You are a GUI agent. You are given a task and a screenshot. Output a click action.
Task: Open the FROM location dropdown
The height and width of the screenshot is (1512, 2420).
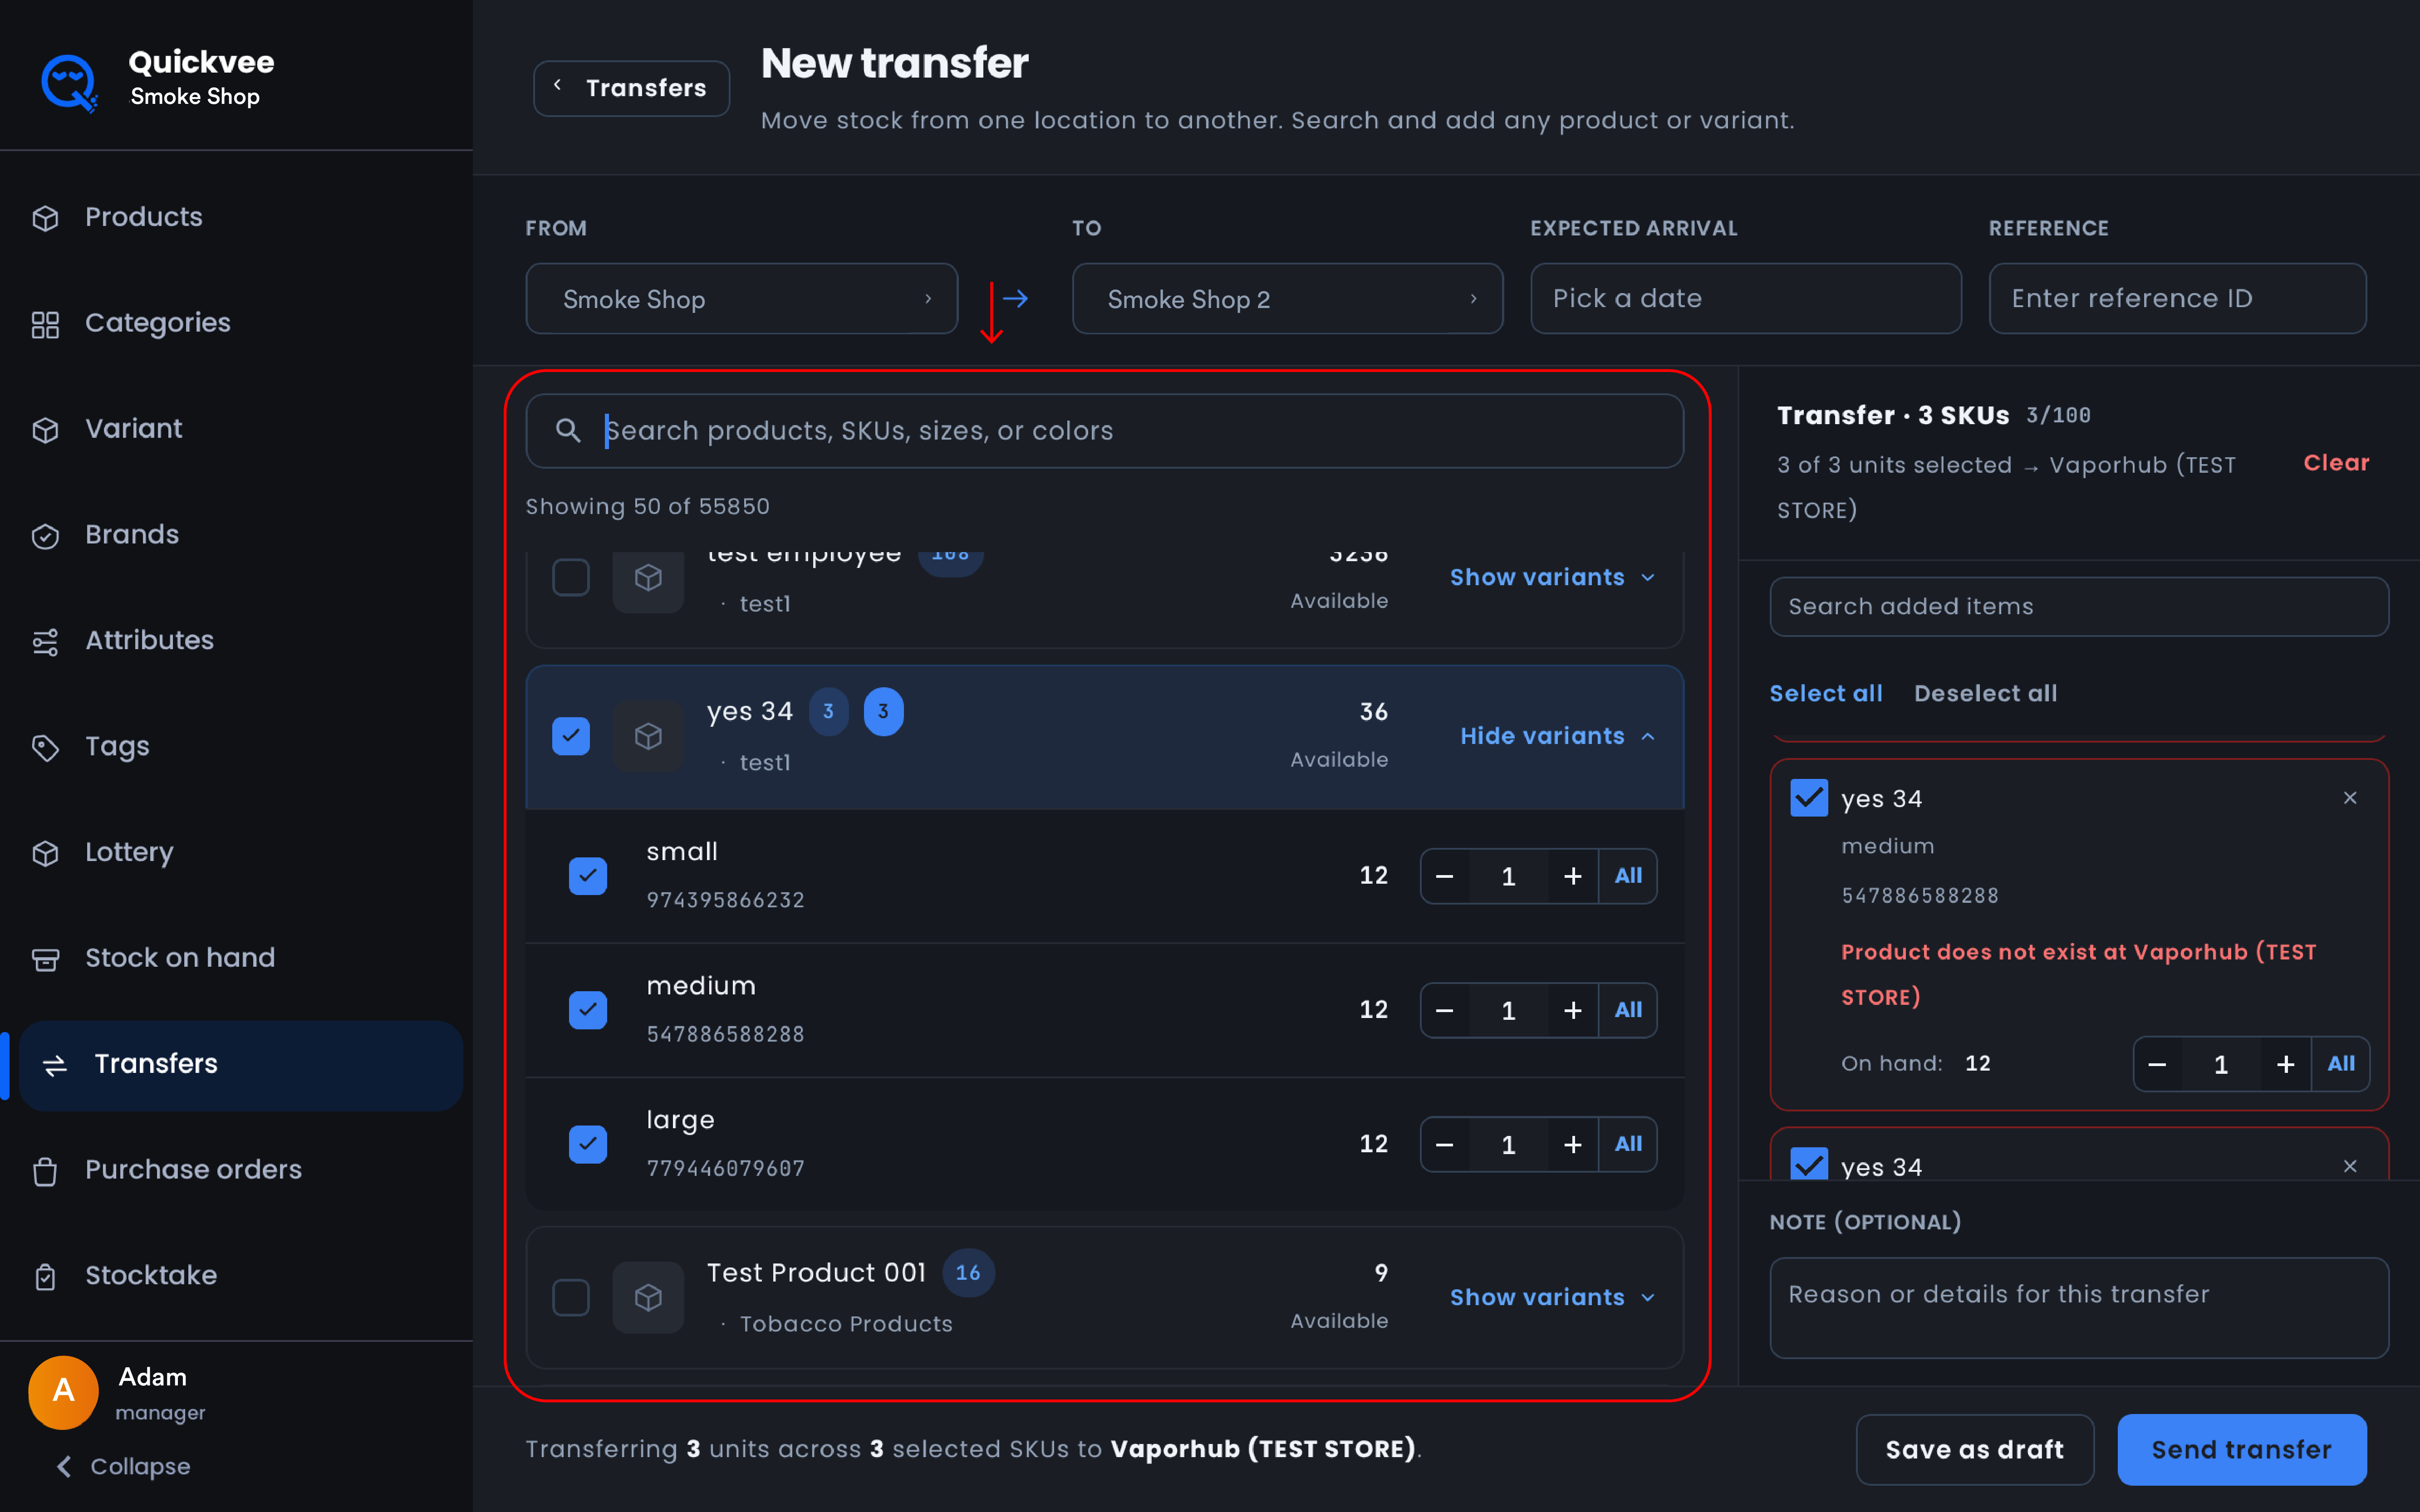click(741, 299)
